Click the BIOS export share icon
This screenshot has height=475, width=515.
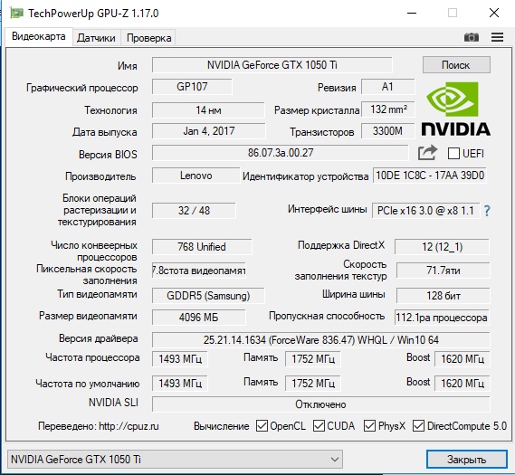(x=427, y=153)
